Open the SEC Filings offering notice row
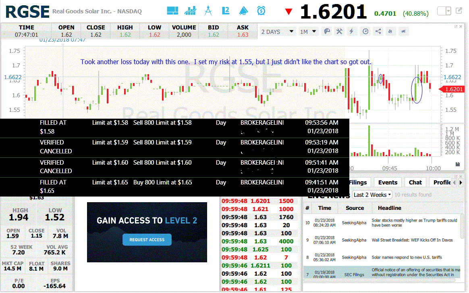469x293 pixels. tap(382, 272)
